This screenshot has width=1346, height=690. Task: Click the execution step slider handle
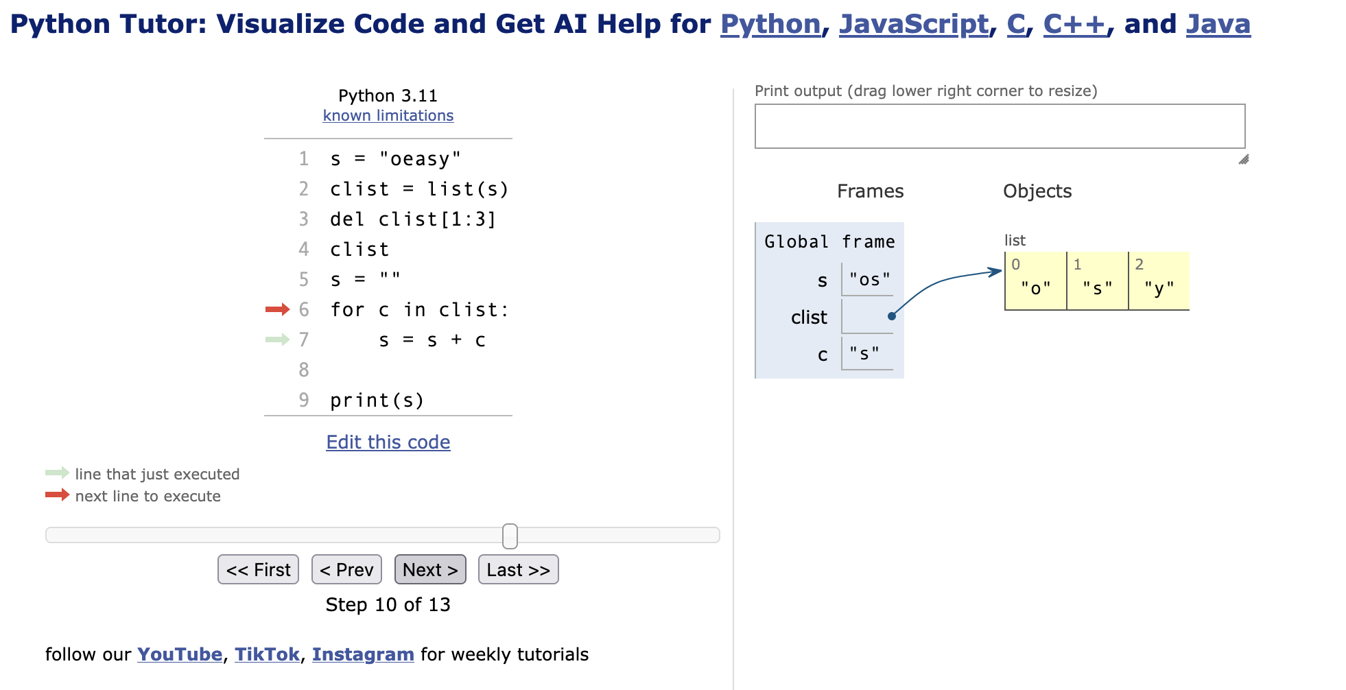tap(510, 536)
